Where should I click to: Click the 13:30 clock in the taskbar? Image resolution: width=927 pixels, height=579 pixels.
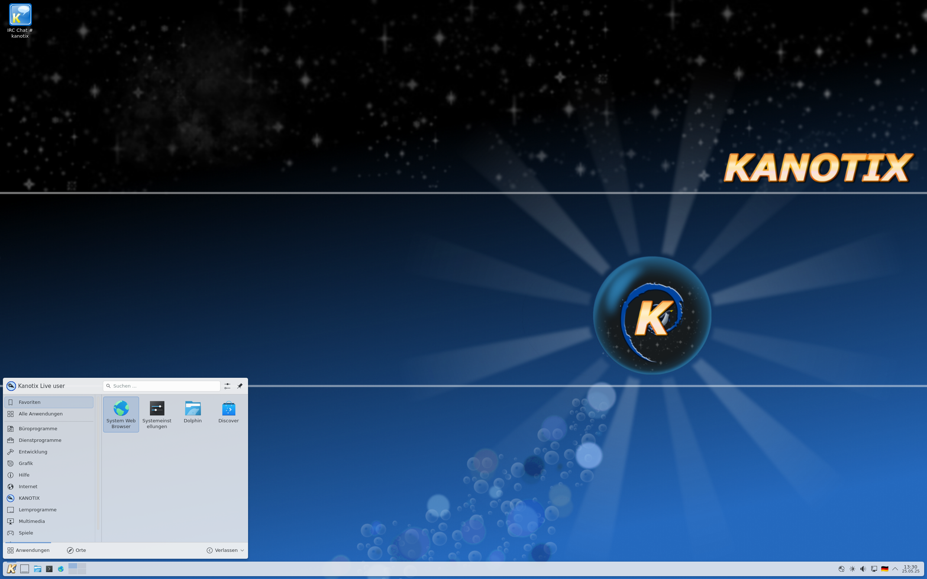click(x=911, y=569)
